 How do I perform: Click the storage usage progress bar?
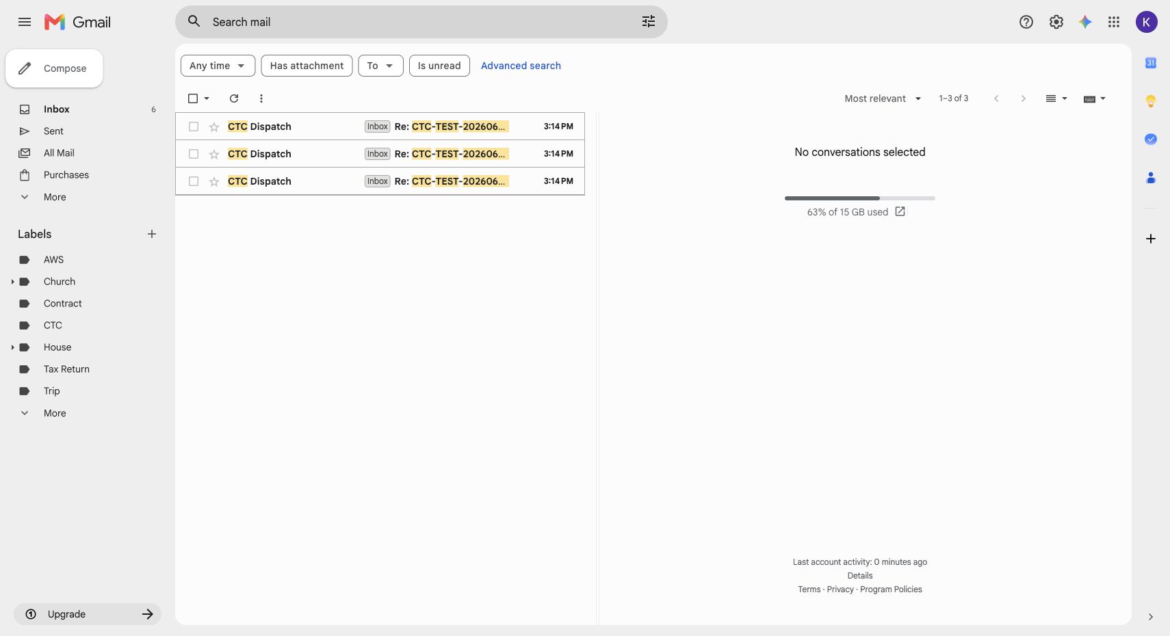860,198
